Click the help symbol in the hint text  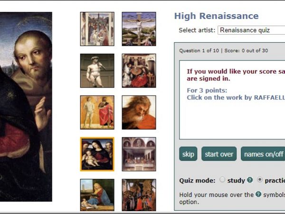point(258,195)
